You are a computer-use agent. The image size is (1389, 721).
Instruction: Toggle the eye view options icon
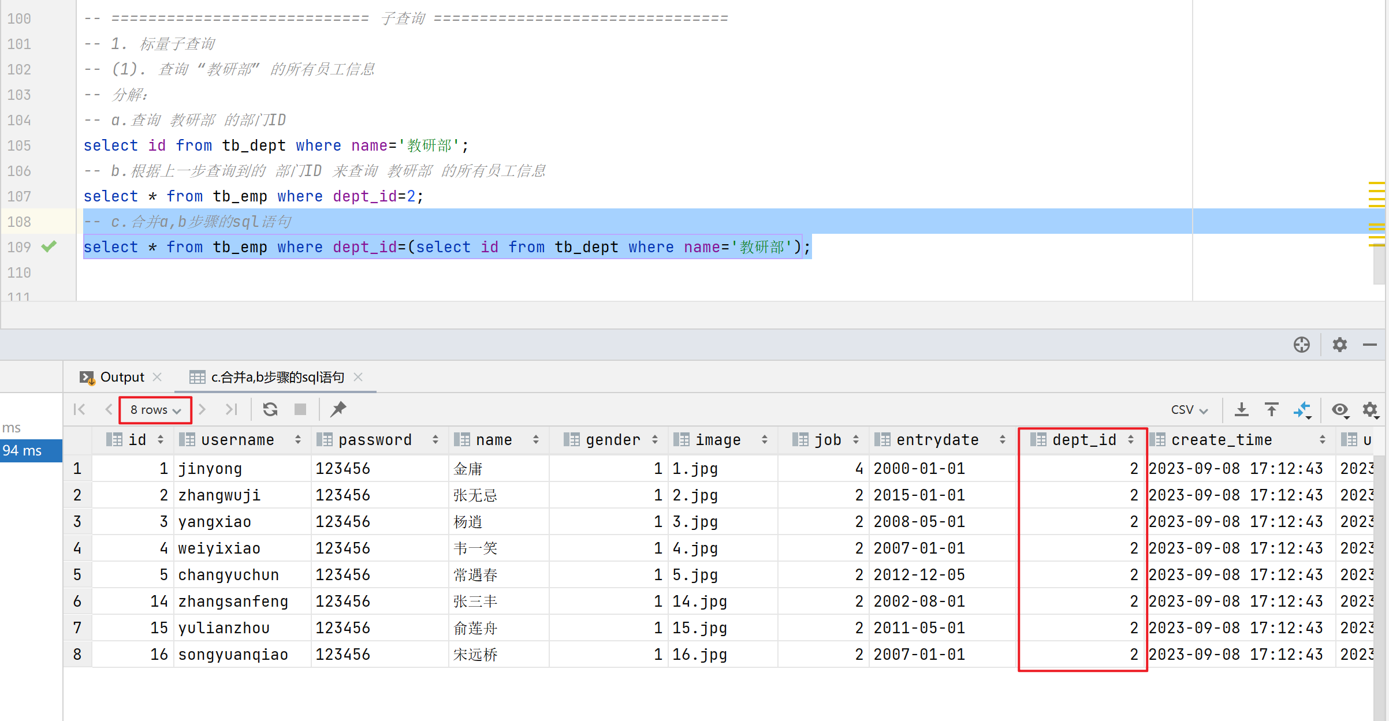[x=1340, y=410]
